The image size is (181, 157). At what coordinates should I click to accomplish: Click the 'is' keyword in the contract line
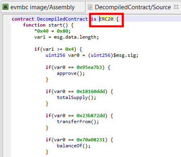pos(94,19)
